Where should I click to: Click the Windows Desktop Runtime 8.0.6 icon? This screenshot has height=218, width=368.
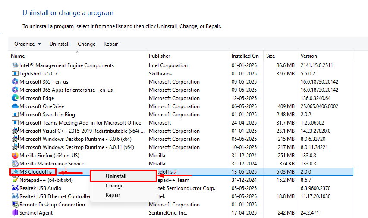(15, 139)
